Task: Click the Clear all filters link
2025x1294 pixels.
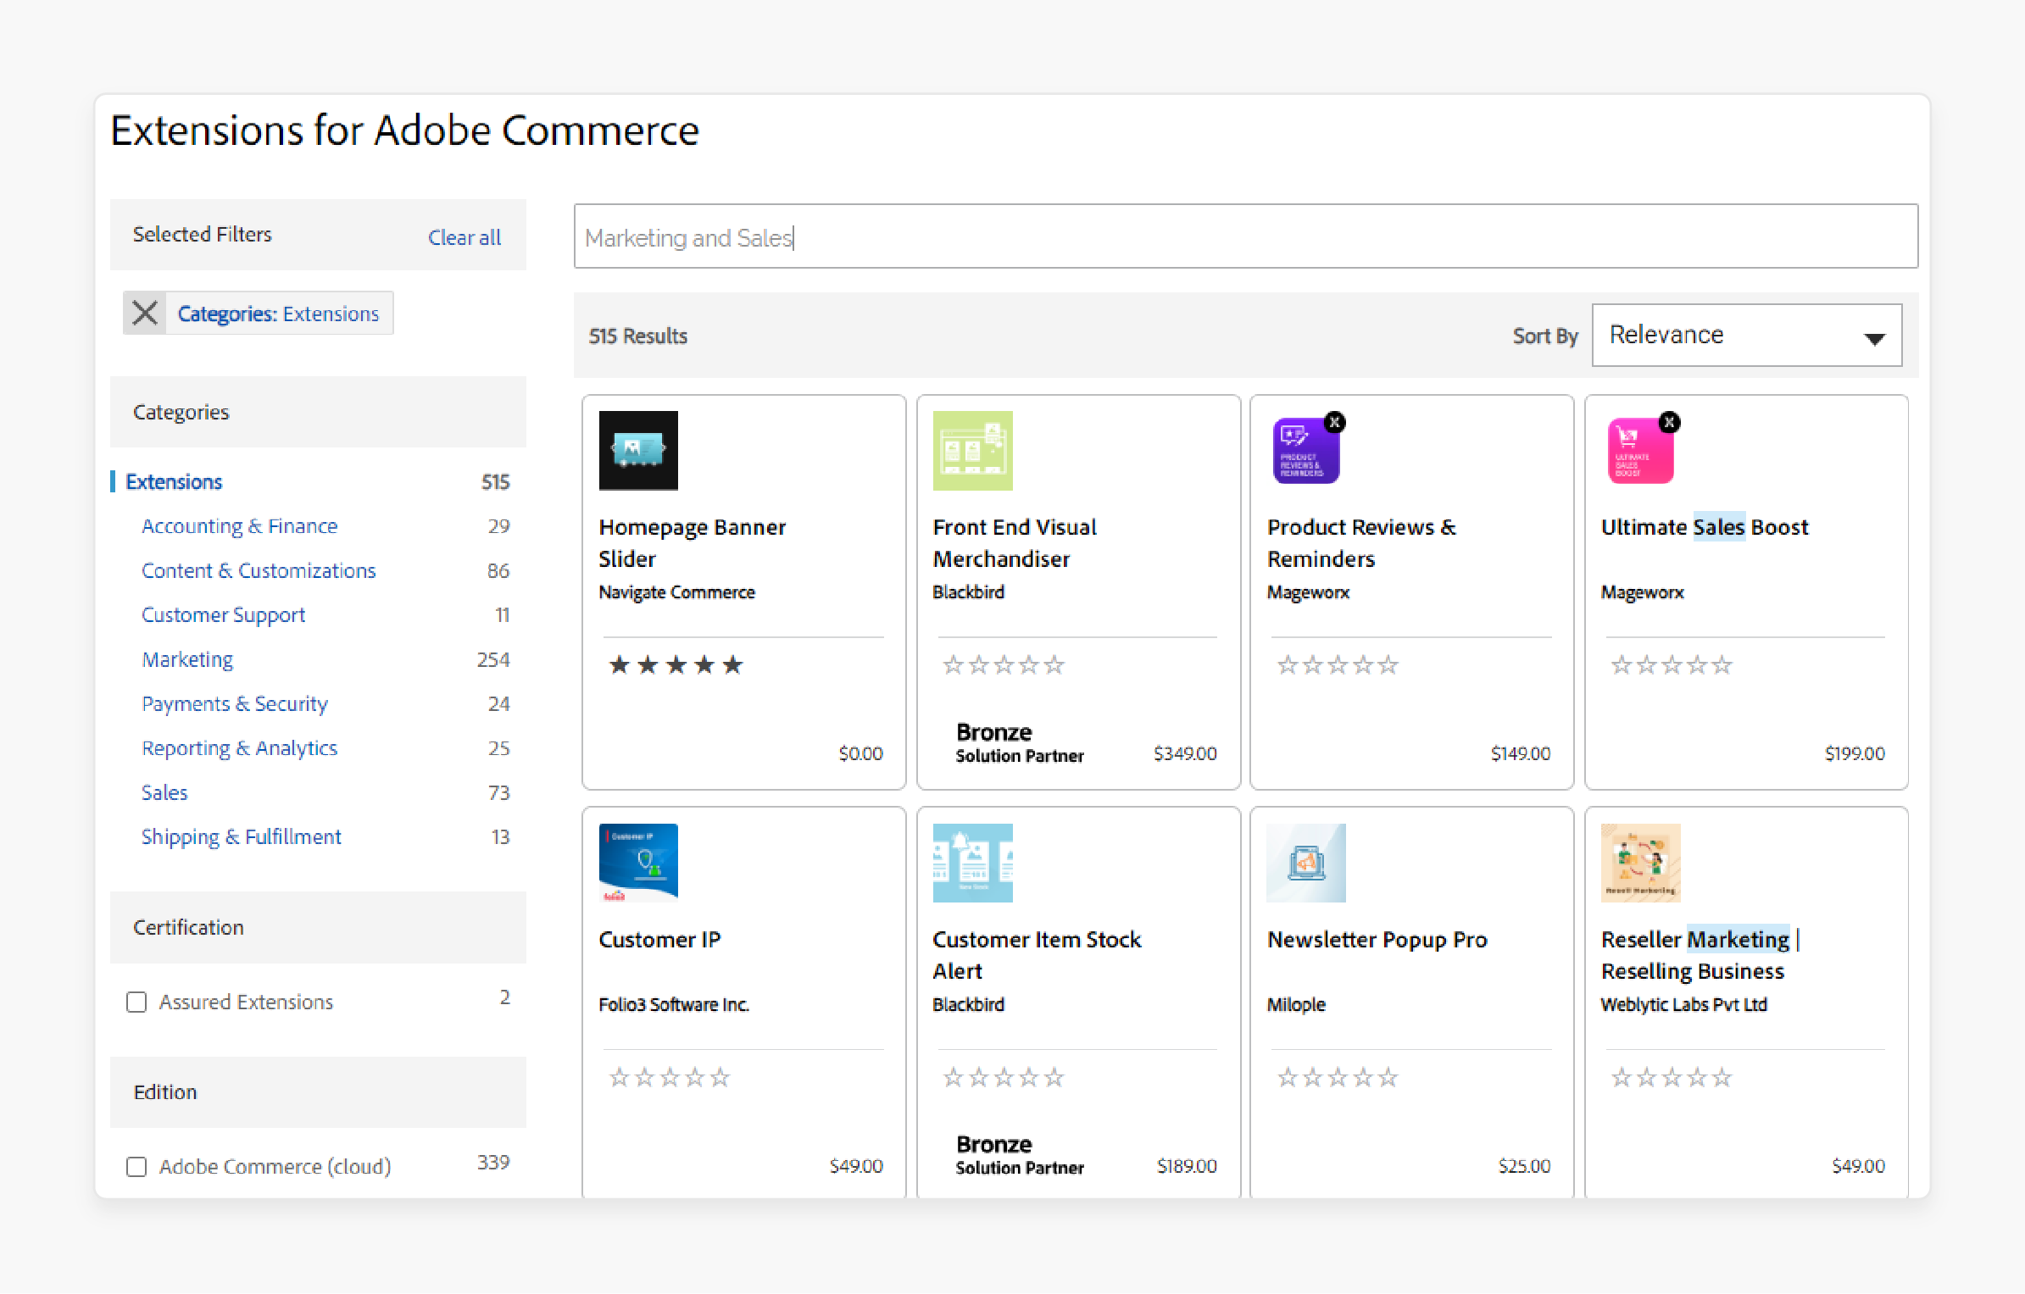Action: [x=465, y=237]
